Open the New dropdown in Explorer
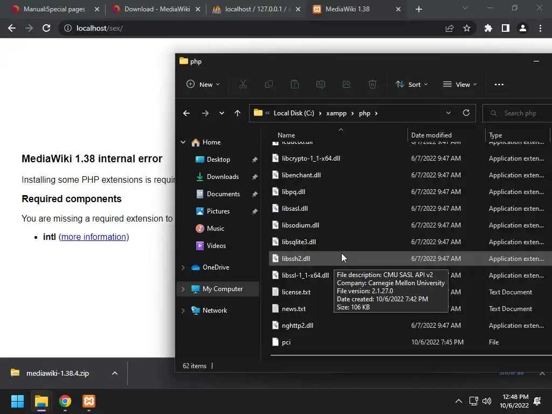 coord(203,85)
